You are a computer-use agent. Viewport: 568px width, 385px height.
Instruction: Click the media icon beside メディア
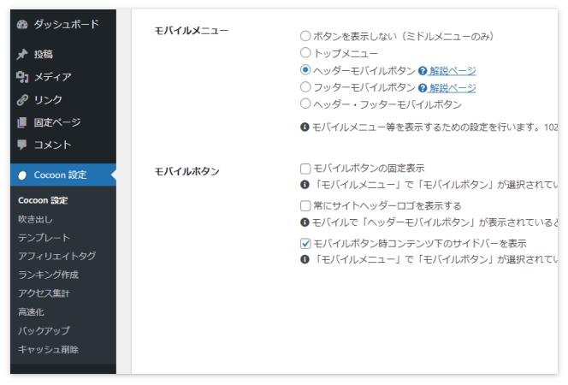pos(22,77)
